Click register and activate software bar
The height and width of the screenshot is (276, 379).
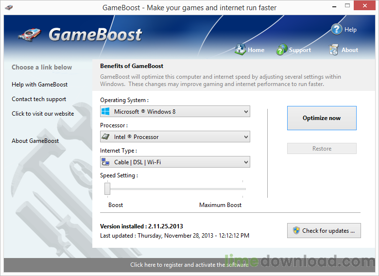pyautogui.click(x=189, y=265)
